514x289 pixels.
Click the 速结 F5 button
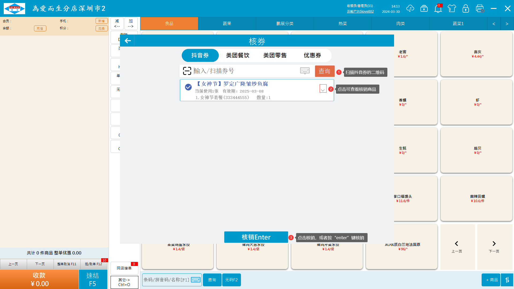[x=93, y=279]
